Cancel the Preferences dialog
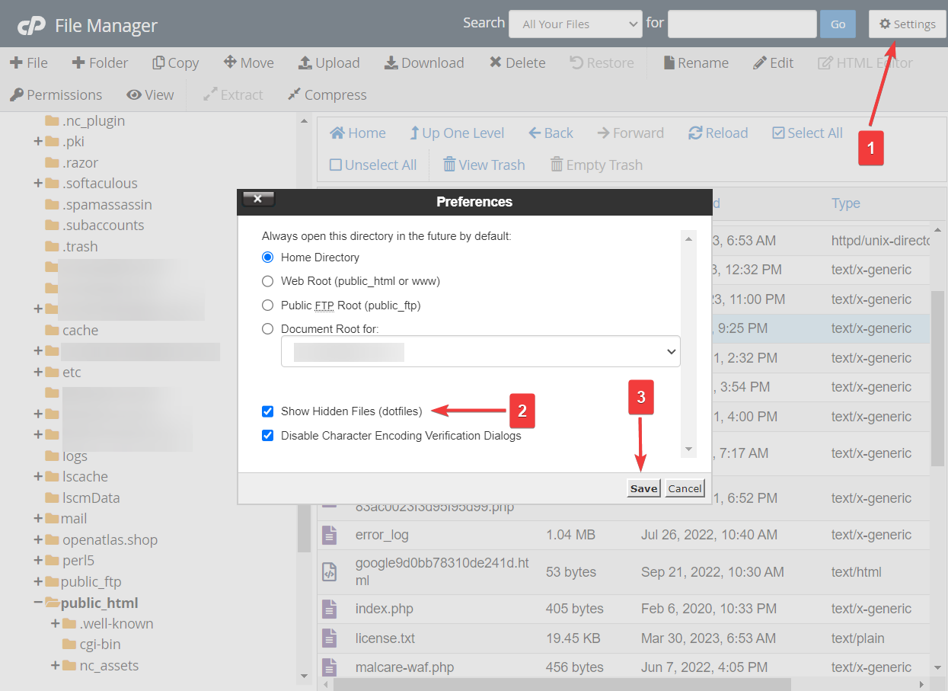The image size is (948, 691). [684, 488]
